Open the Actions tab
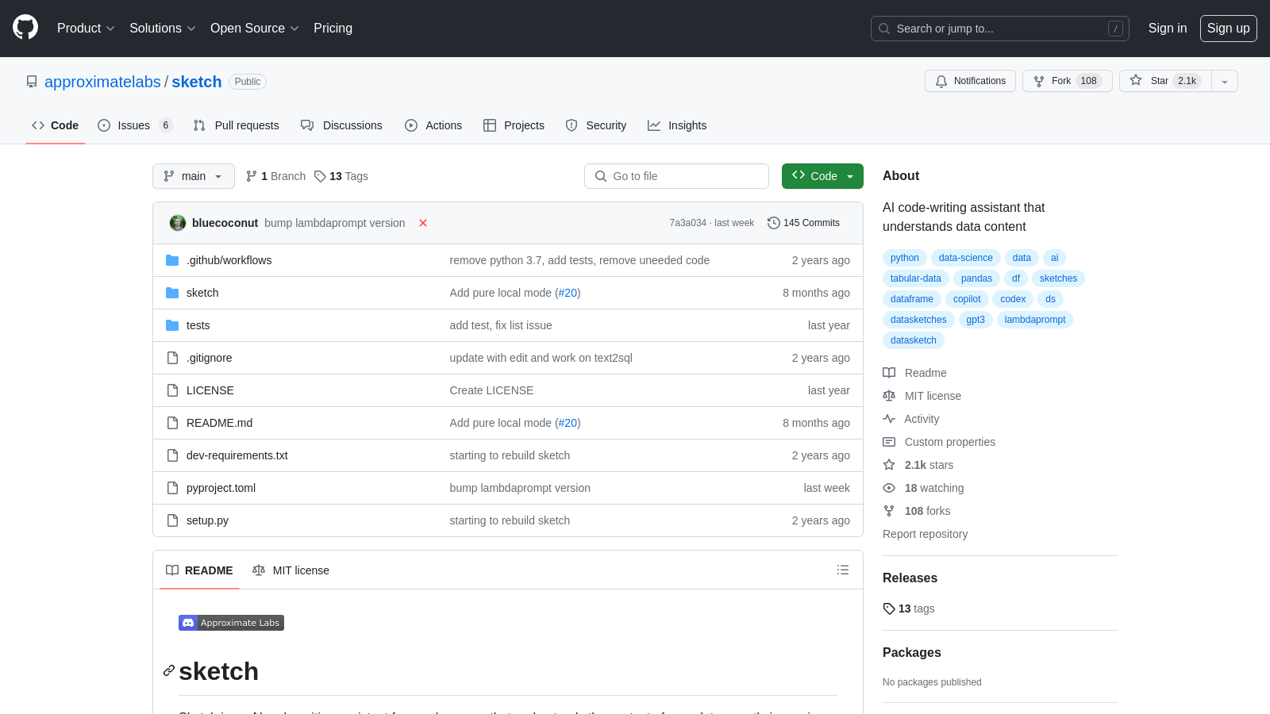The image size is (1270, 714). pyautogui.click(x=433, y=125)
